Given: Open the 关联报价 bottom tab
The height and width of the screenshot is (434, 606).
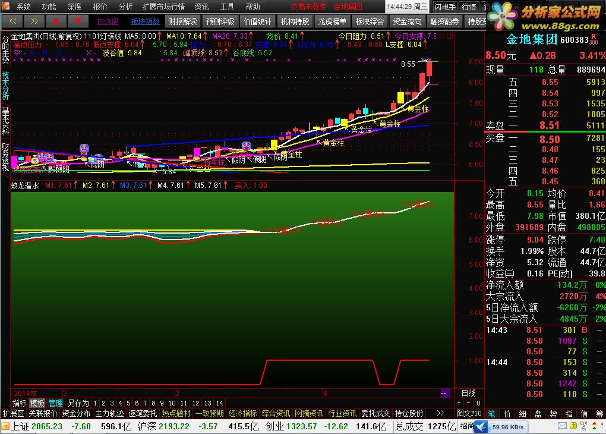Looking at the screenshot, I should (x=43, y=413).
